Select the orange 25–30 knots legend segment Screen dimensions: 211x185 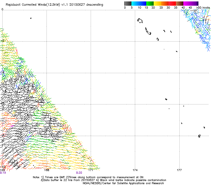[165, 3]
